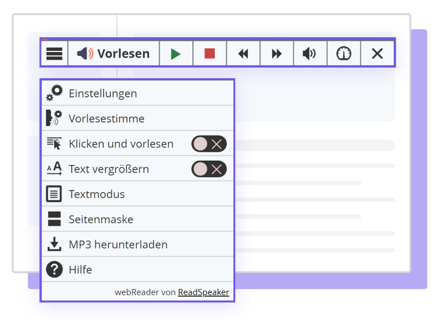448x320 pixels.
Task: Open the reading speed gauge icon
Action: click(344, 53)
